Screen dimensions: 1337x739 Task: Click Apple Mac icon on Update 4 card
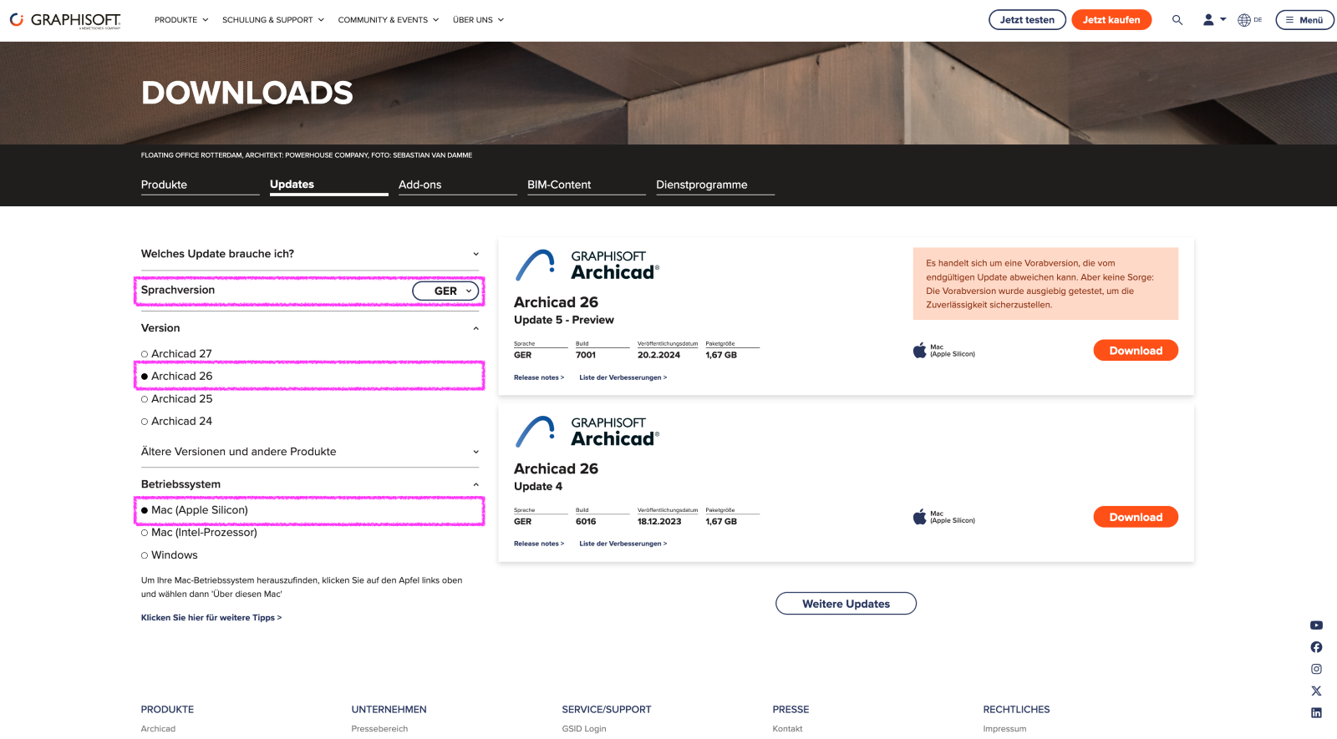tap(919, 517)
